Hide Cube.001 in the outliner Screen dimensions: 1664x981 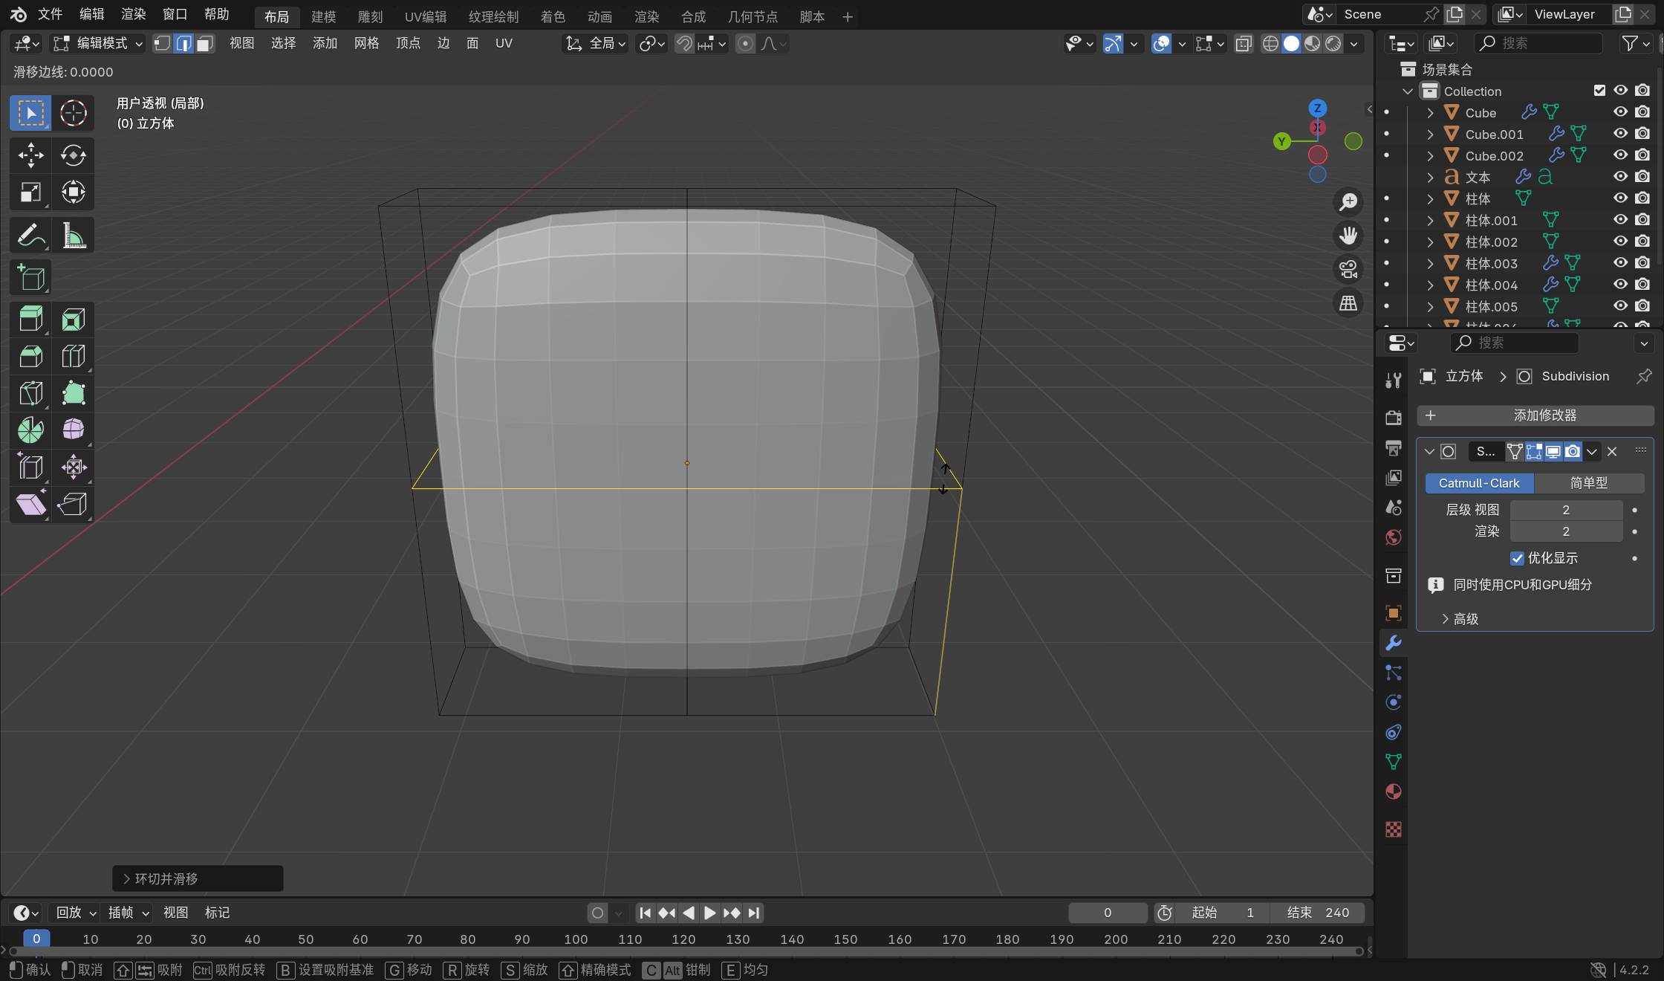[x=1620, y=134]
